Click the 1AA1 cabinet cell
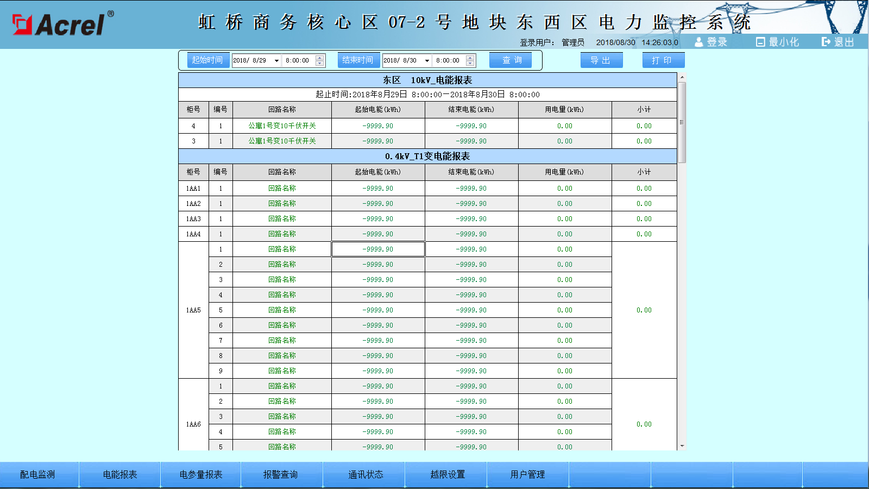The image size is (869, 489). point(193,189)
